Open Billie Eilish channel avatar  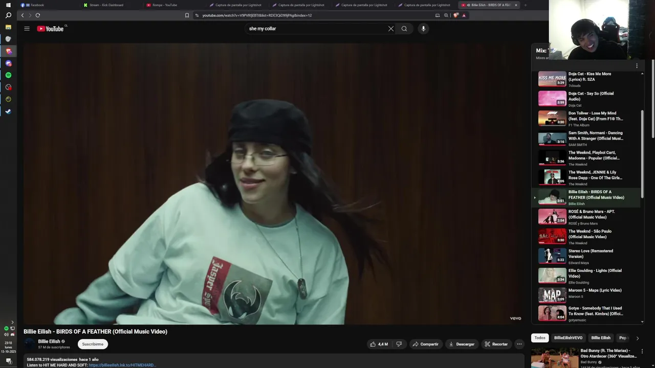point(30,343)
